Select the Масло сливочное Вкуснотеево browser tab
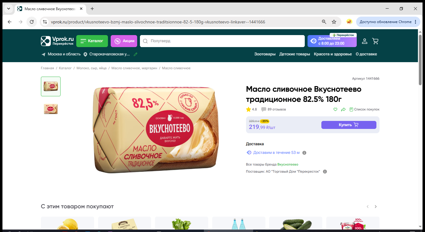 (x=51, y=9)
